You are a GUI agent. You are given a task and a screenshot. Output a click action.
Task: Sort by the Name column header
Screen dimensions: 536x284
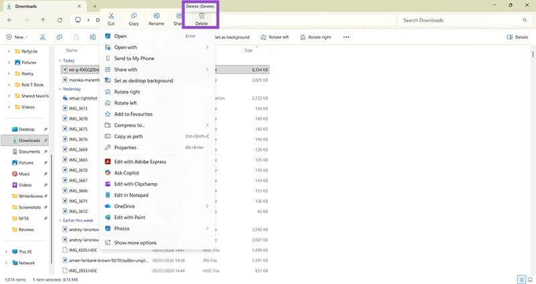coord(72,51)
